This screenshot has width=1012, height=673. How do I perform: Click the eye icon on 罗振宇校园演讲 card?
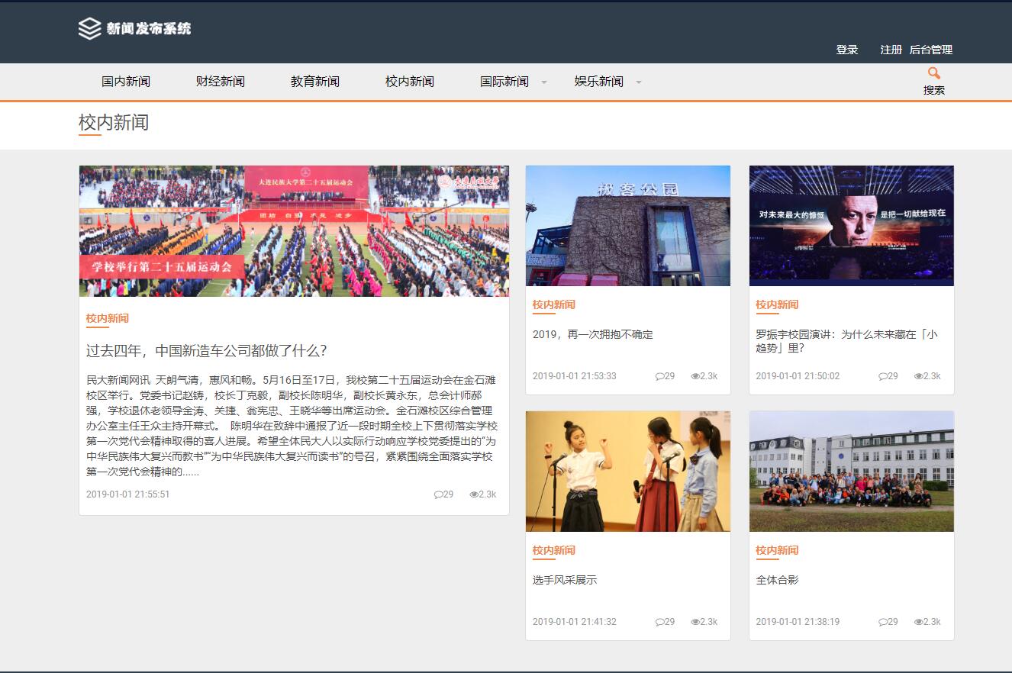[x=917, y=375]
